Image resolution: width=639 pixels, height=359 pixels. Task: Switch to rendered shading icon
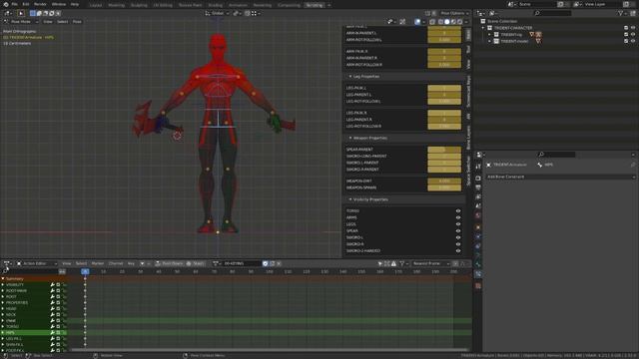[460, 22]
